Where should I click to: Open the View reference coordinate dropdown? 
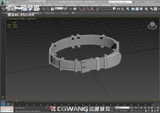click(x=59, y=8)
